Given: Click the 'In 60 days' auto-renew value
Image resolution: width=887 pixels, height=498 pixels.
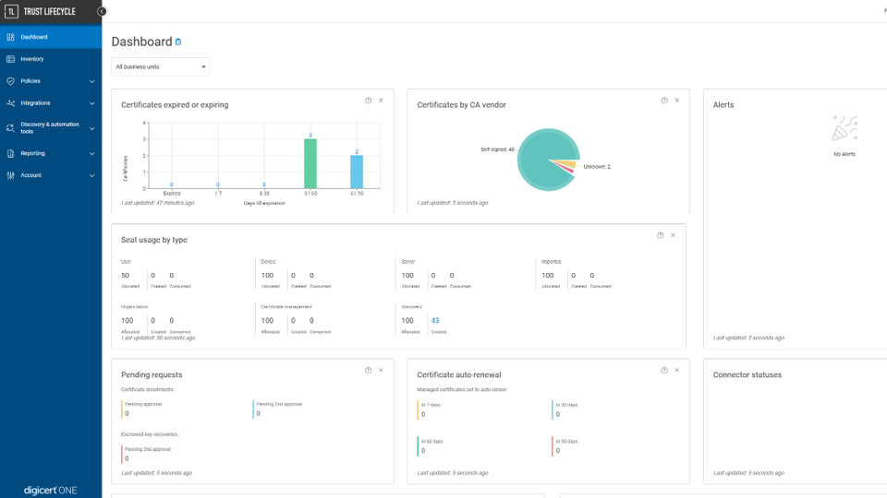Looking at the screenshot, I should tap(423, 451).
